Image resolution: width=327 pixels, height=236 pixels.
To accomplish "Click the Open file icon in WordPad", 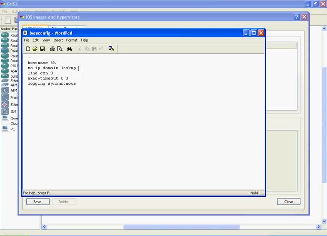I will (x=35, y=49).
